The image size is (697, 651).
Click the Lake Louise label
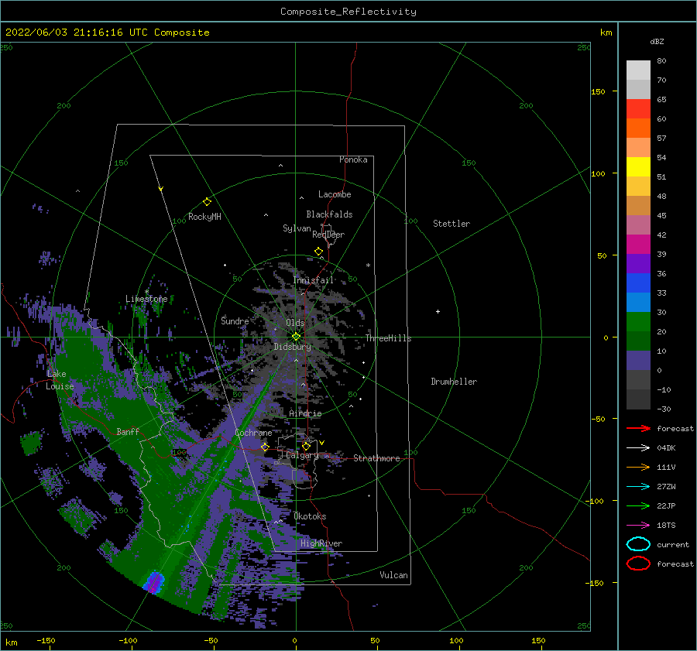click(60, 380)
